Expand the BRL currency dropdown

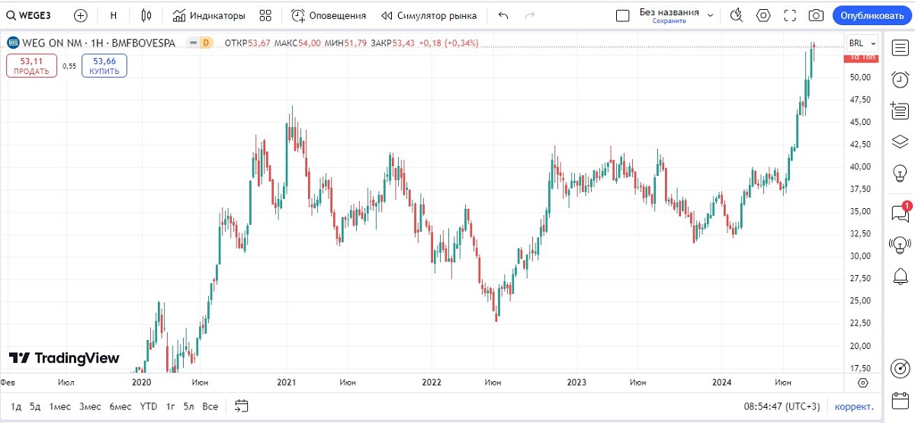point(862,43)
